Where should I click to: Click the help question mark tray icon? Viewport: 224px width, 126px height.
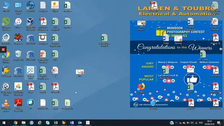coord(172,123)
